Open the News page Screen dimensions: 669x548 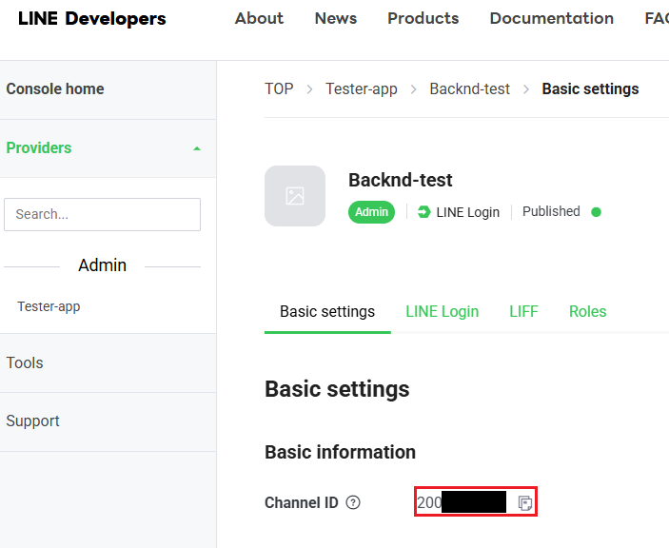336,19
